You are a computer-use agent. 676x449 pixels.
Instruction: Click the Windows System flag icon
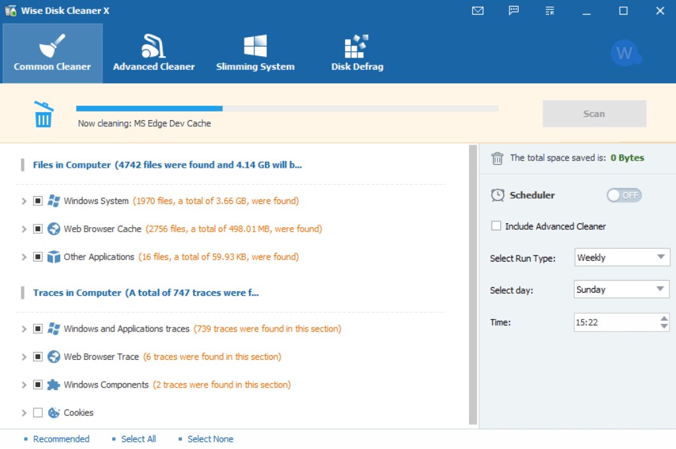(54, 201)
